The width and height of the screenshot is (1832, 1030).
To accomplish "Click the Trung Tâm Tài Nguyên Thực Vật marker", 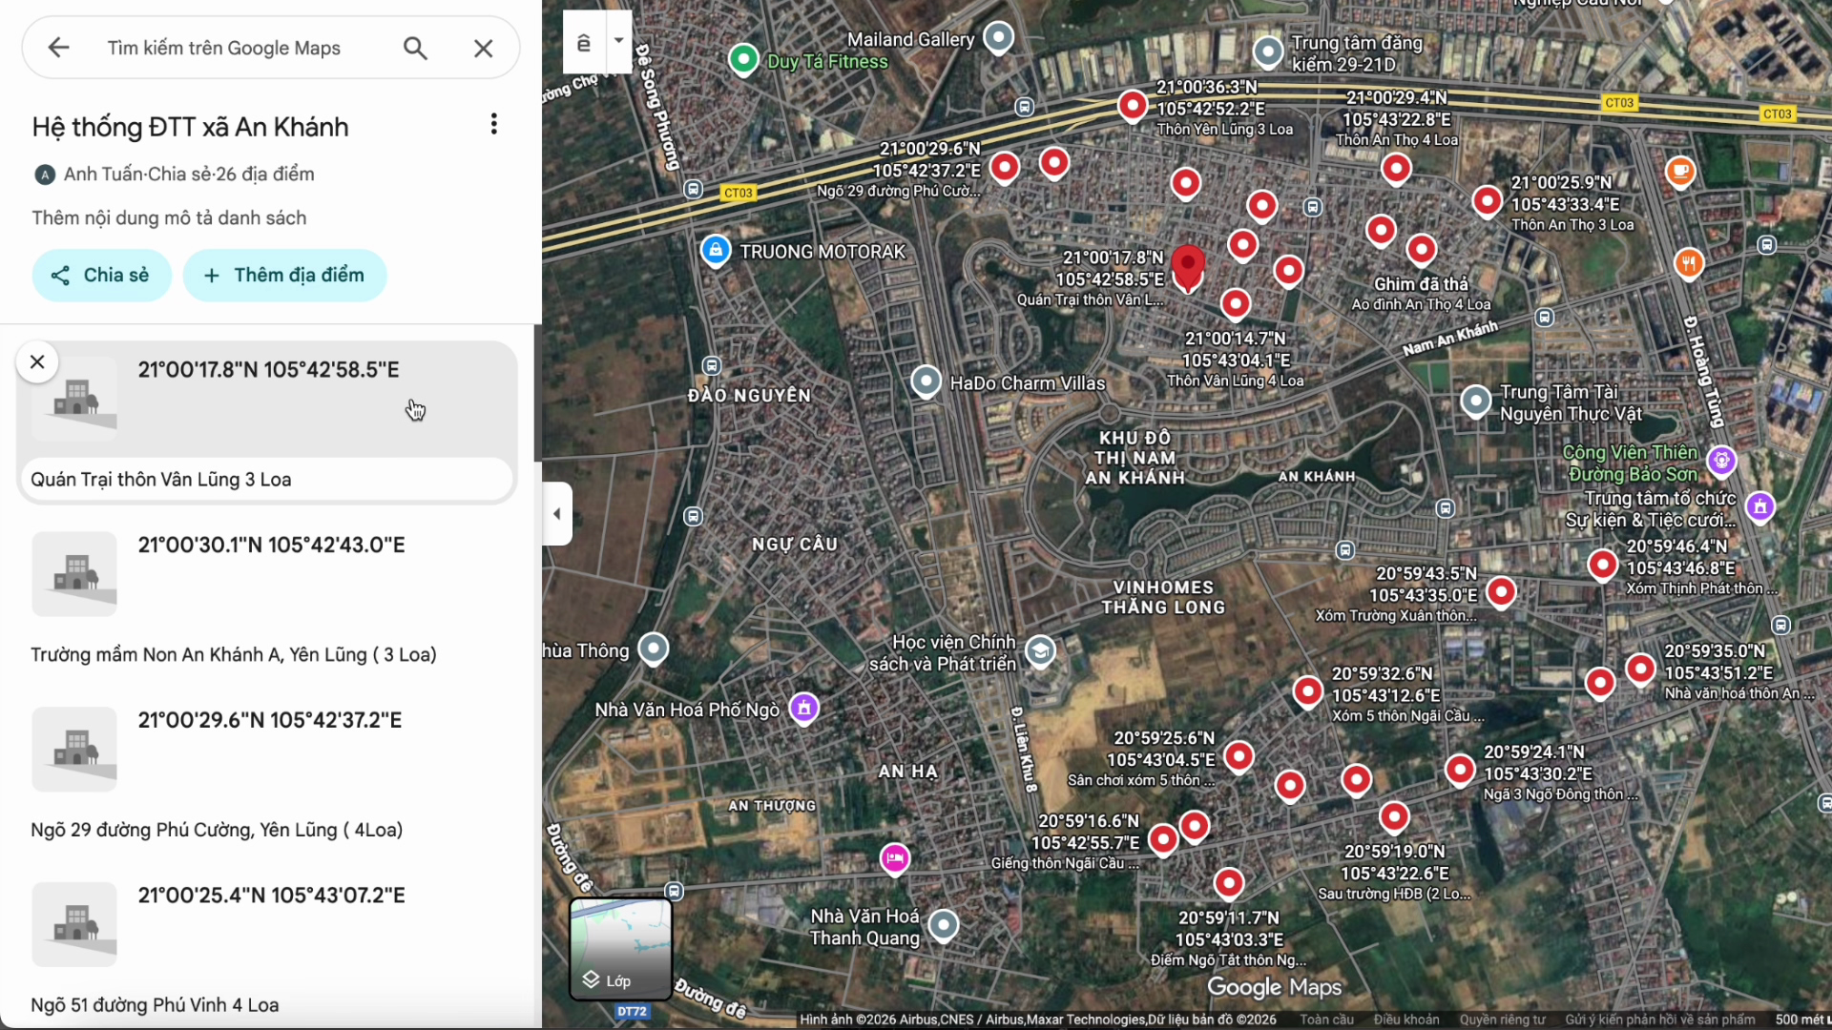I will tap(1476, 401).
